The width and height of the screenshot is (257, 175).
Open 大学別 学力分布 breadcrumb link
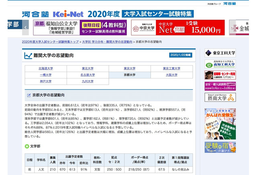point(107,42)
